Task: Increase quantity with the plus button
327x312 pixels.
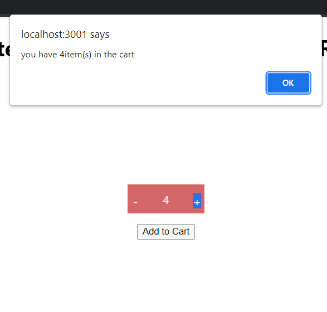Action: 197,201
